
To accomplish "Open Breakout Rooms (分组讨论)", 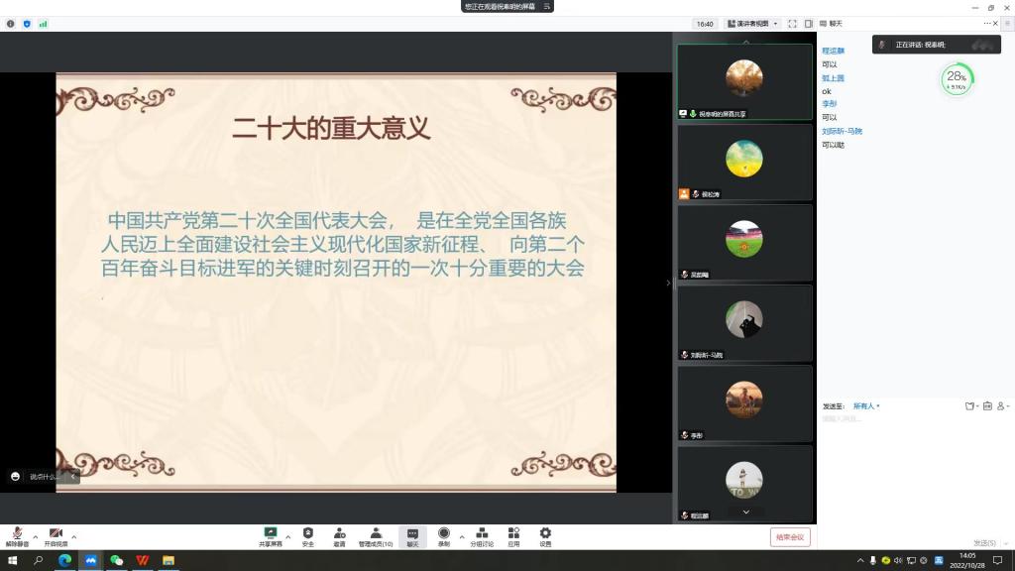I will coord(482,535).
